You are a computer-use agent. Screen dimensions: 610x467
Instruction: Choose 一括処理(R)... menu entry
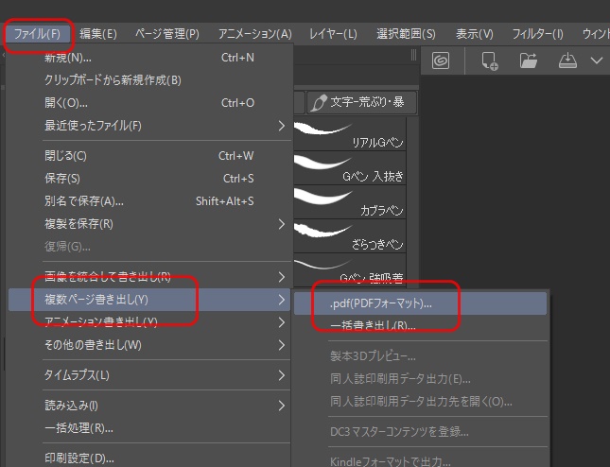pyautogui.click(x=149, y=428)
